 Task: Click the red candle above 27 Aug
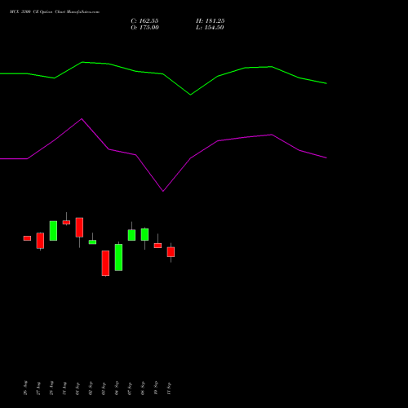40,241
